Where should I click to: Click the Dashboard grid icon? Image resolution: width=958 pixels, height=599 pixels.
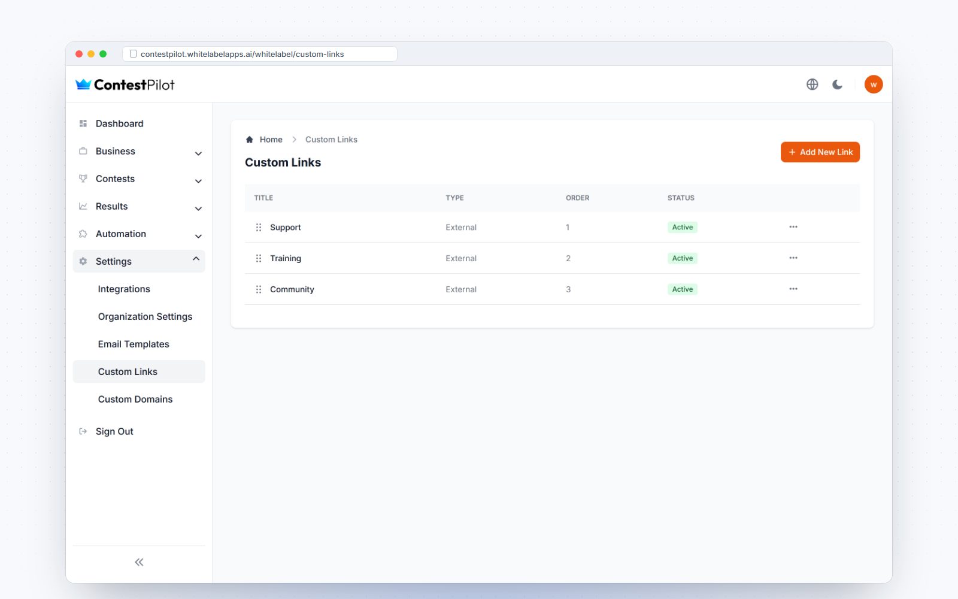click(x=83, y=123)
